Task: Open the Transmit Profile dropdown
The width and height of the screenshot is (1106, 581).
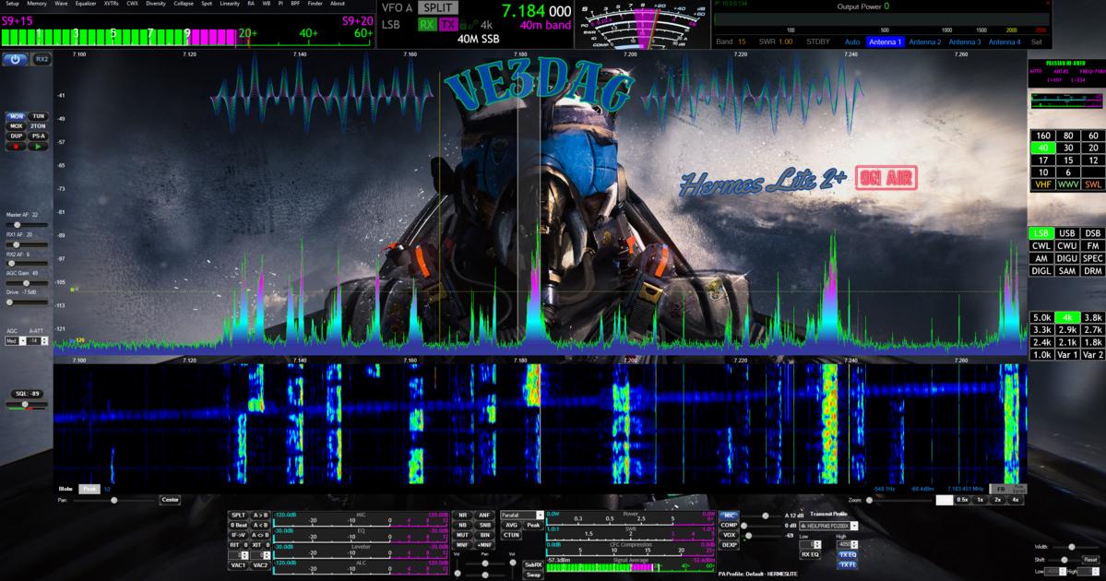Action: pos(828,526)
